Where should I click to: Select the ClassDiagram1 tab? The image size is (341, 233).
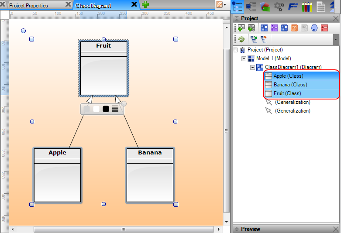(x=93, y=5)
